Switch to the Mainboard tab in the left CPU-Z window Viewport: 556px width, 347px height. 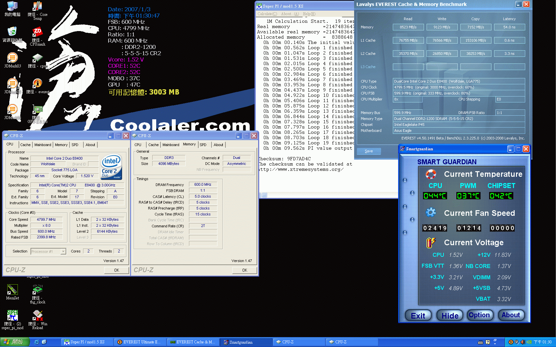point(43,145)
